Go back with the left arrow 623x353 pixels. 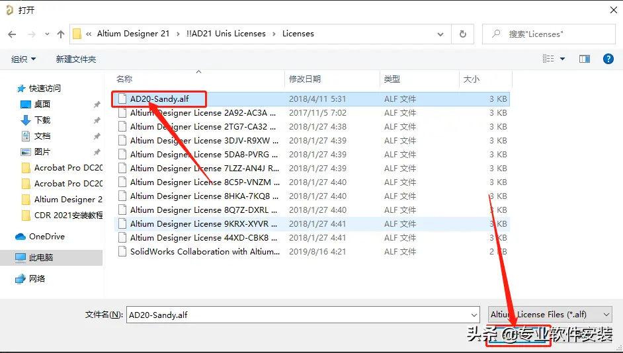(12, 34)
